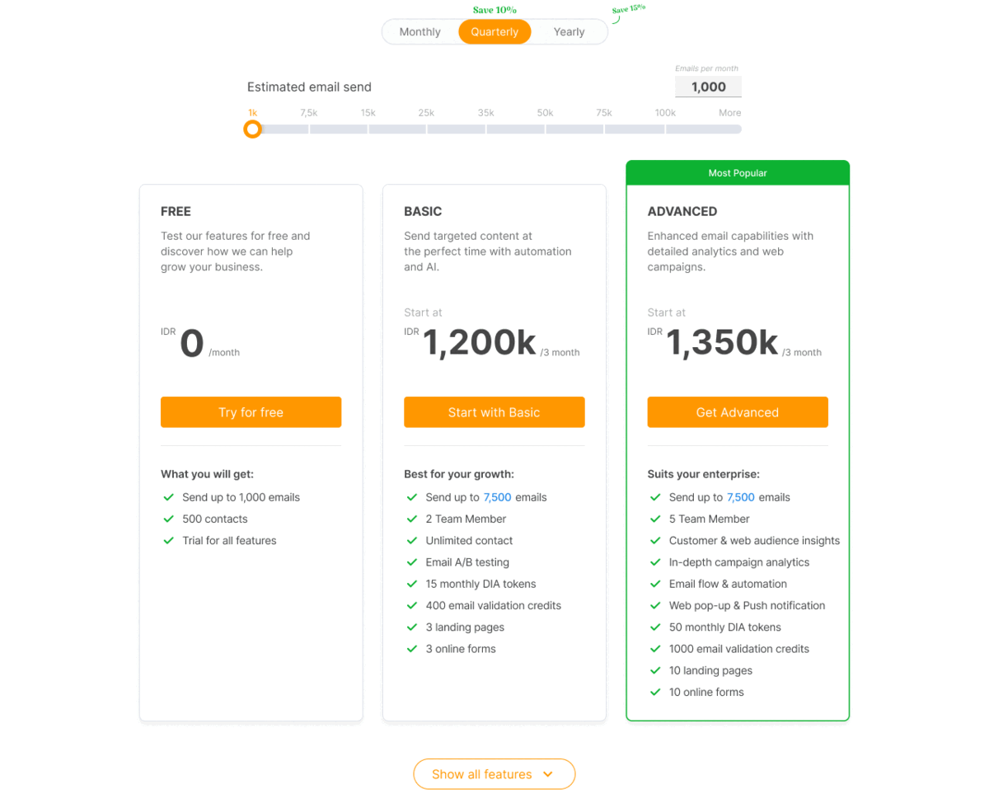
Task: Click the checkmark beside "50 monthly DIA tokens"
Action: [x=656, y=627]
